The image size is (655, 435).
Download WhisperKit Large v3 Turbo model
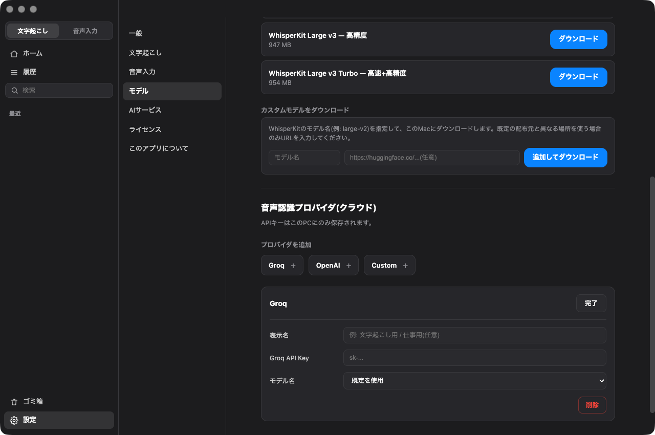click(578, 77)
